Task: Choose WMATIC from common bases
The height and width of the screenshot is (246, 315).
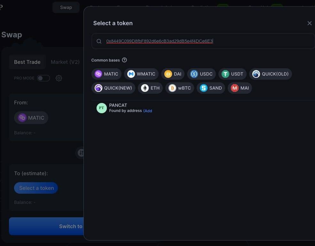Action: point(141,74)
